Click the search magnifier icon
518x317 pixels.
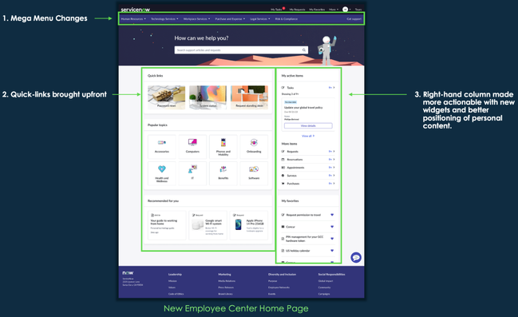(x=304, y=50)
